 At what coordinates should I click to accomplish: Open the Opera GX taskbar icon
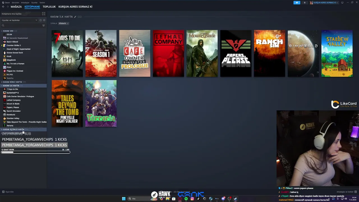(180, 199)
